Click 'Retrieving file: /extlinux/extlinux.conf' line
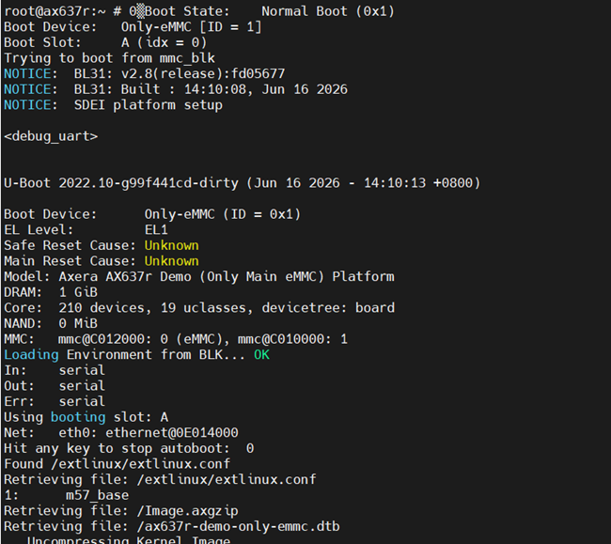 click(160, 479)
